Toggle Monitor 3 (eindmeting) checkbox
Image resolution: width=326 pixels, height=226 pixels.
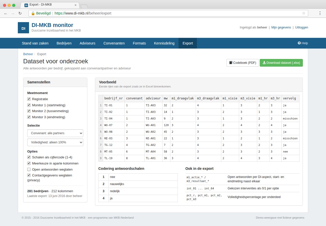tap(29, 117)
